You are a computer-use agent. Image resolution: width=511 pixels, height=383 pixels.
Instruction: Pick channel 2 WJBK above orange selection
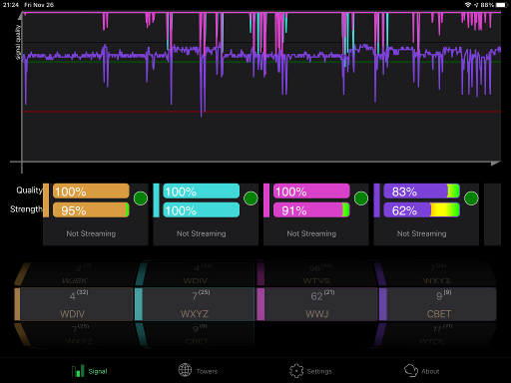point(75,274)
